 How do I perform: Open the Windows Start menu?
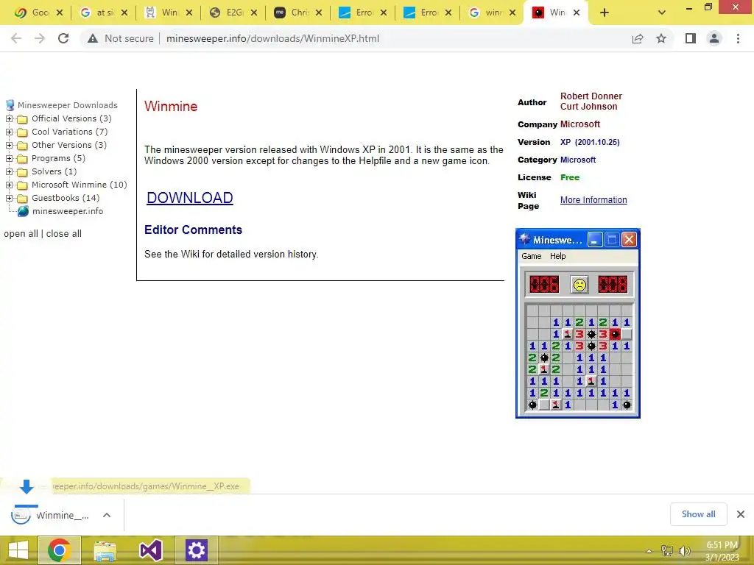pyautogui.click(x=18, y=550)
